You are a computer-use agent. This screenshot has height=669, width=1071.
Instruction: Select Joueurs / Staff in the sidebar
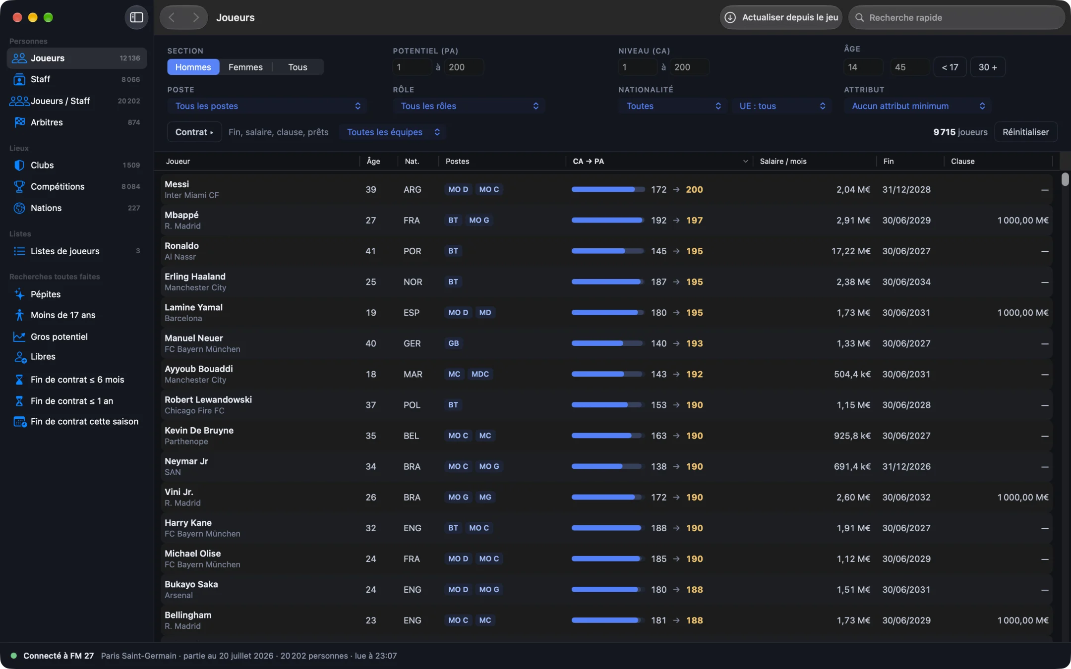[77, 101]
